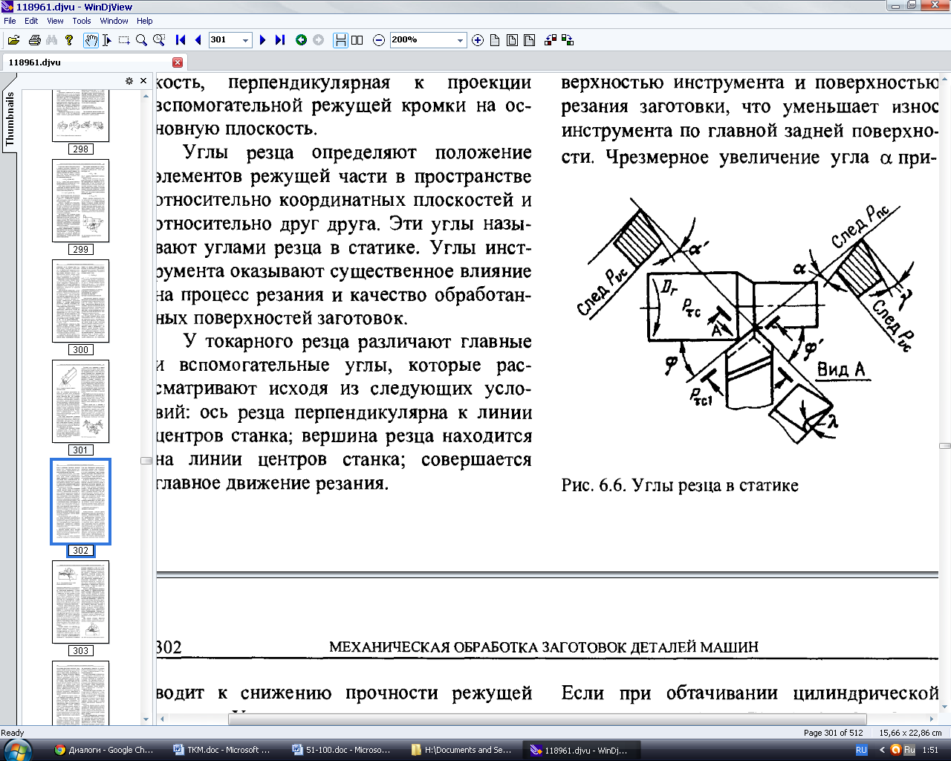Select page 298 thumbnail
This screenshot has width=951, height=761.
click(x=80, y=115)
